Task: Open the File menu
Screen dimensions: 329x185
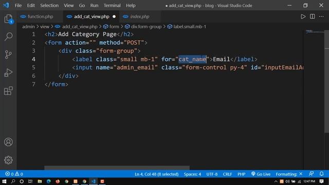Action: coord(19,6)
